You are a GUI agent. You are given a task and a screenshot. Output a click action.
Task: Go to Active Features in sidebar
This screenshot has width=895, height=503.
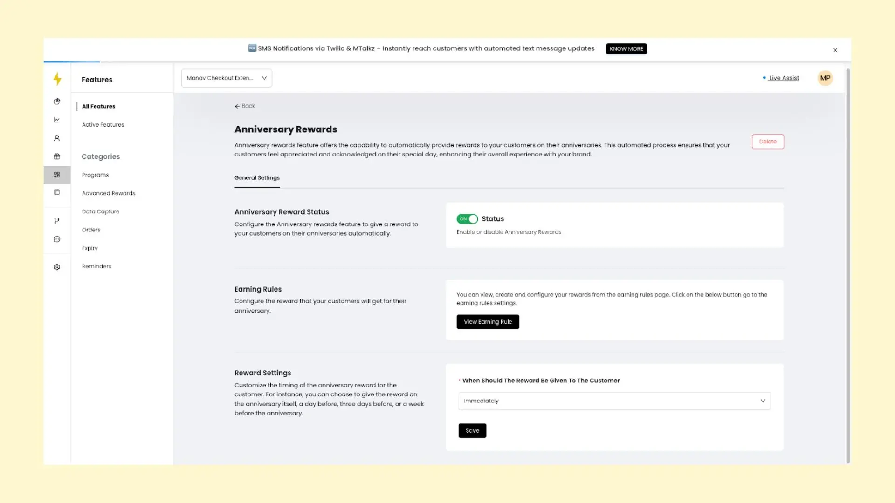coord(103,125)
